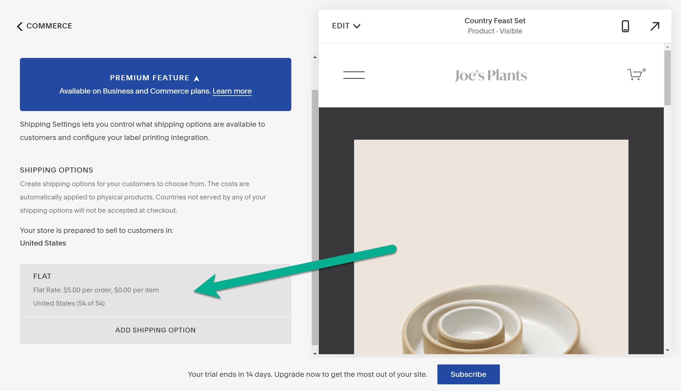Navigate back to the Commerce settings
Image resolution: width=681 pixels, height=391 pixels.
coord(20,27)
